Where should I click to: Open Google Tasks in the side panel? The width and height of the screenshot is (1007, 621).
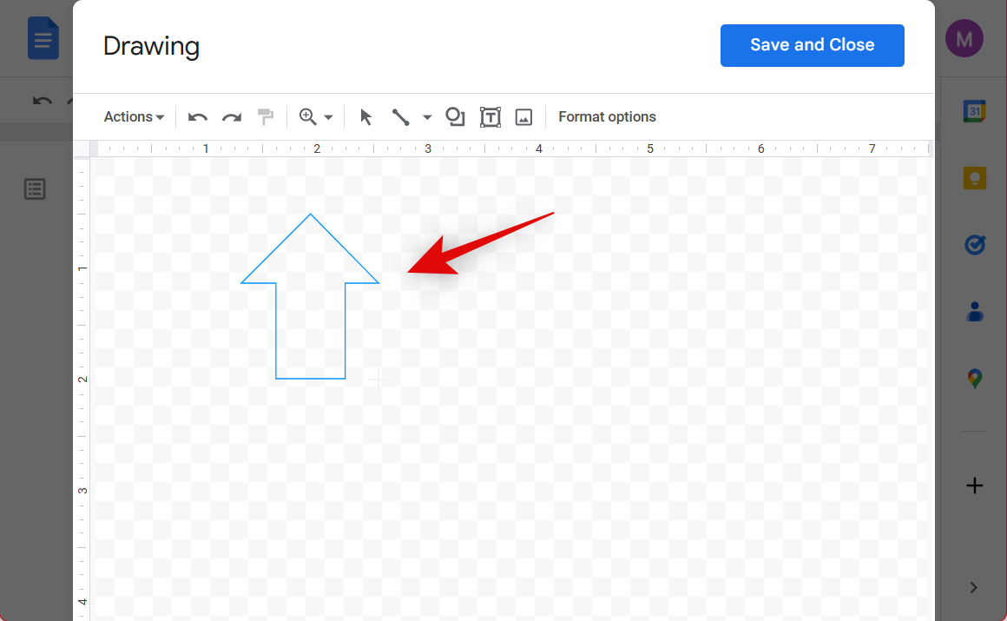974,245
